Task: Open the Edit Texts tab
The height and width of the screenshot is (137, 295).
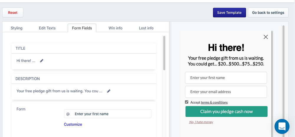Action: pyautogui.click(x=47, y=28)
